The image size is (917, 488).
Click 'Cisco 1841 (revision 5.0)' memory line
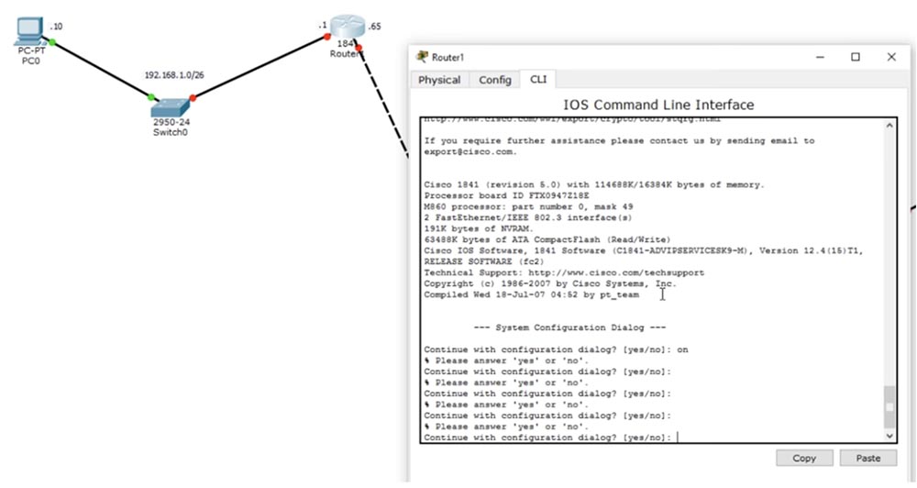tap(594, 185)
